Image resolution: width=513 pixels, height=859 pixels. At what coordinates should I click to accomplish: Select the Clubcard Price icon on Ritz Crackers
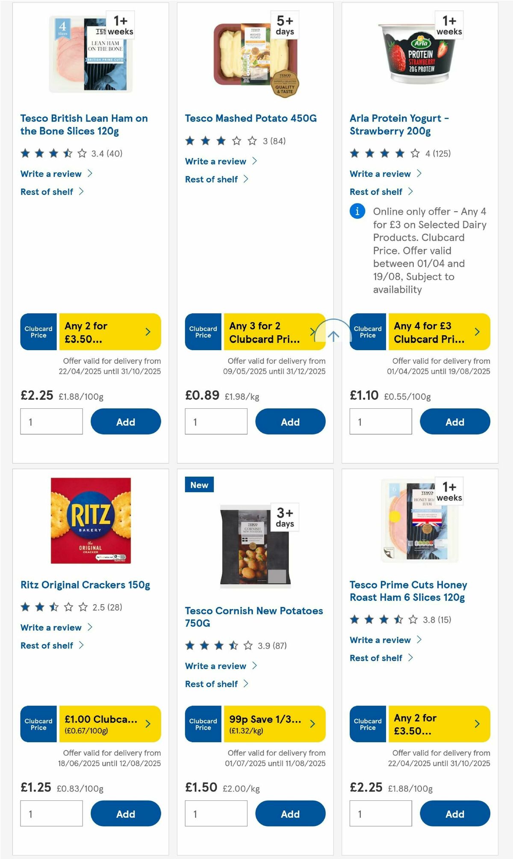pyautogui.click(x=38, y=724)
